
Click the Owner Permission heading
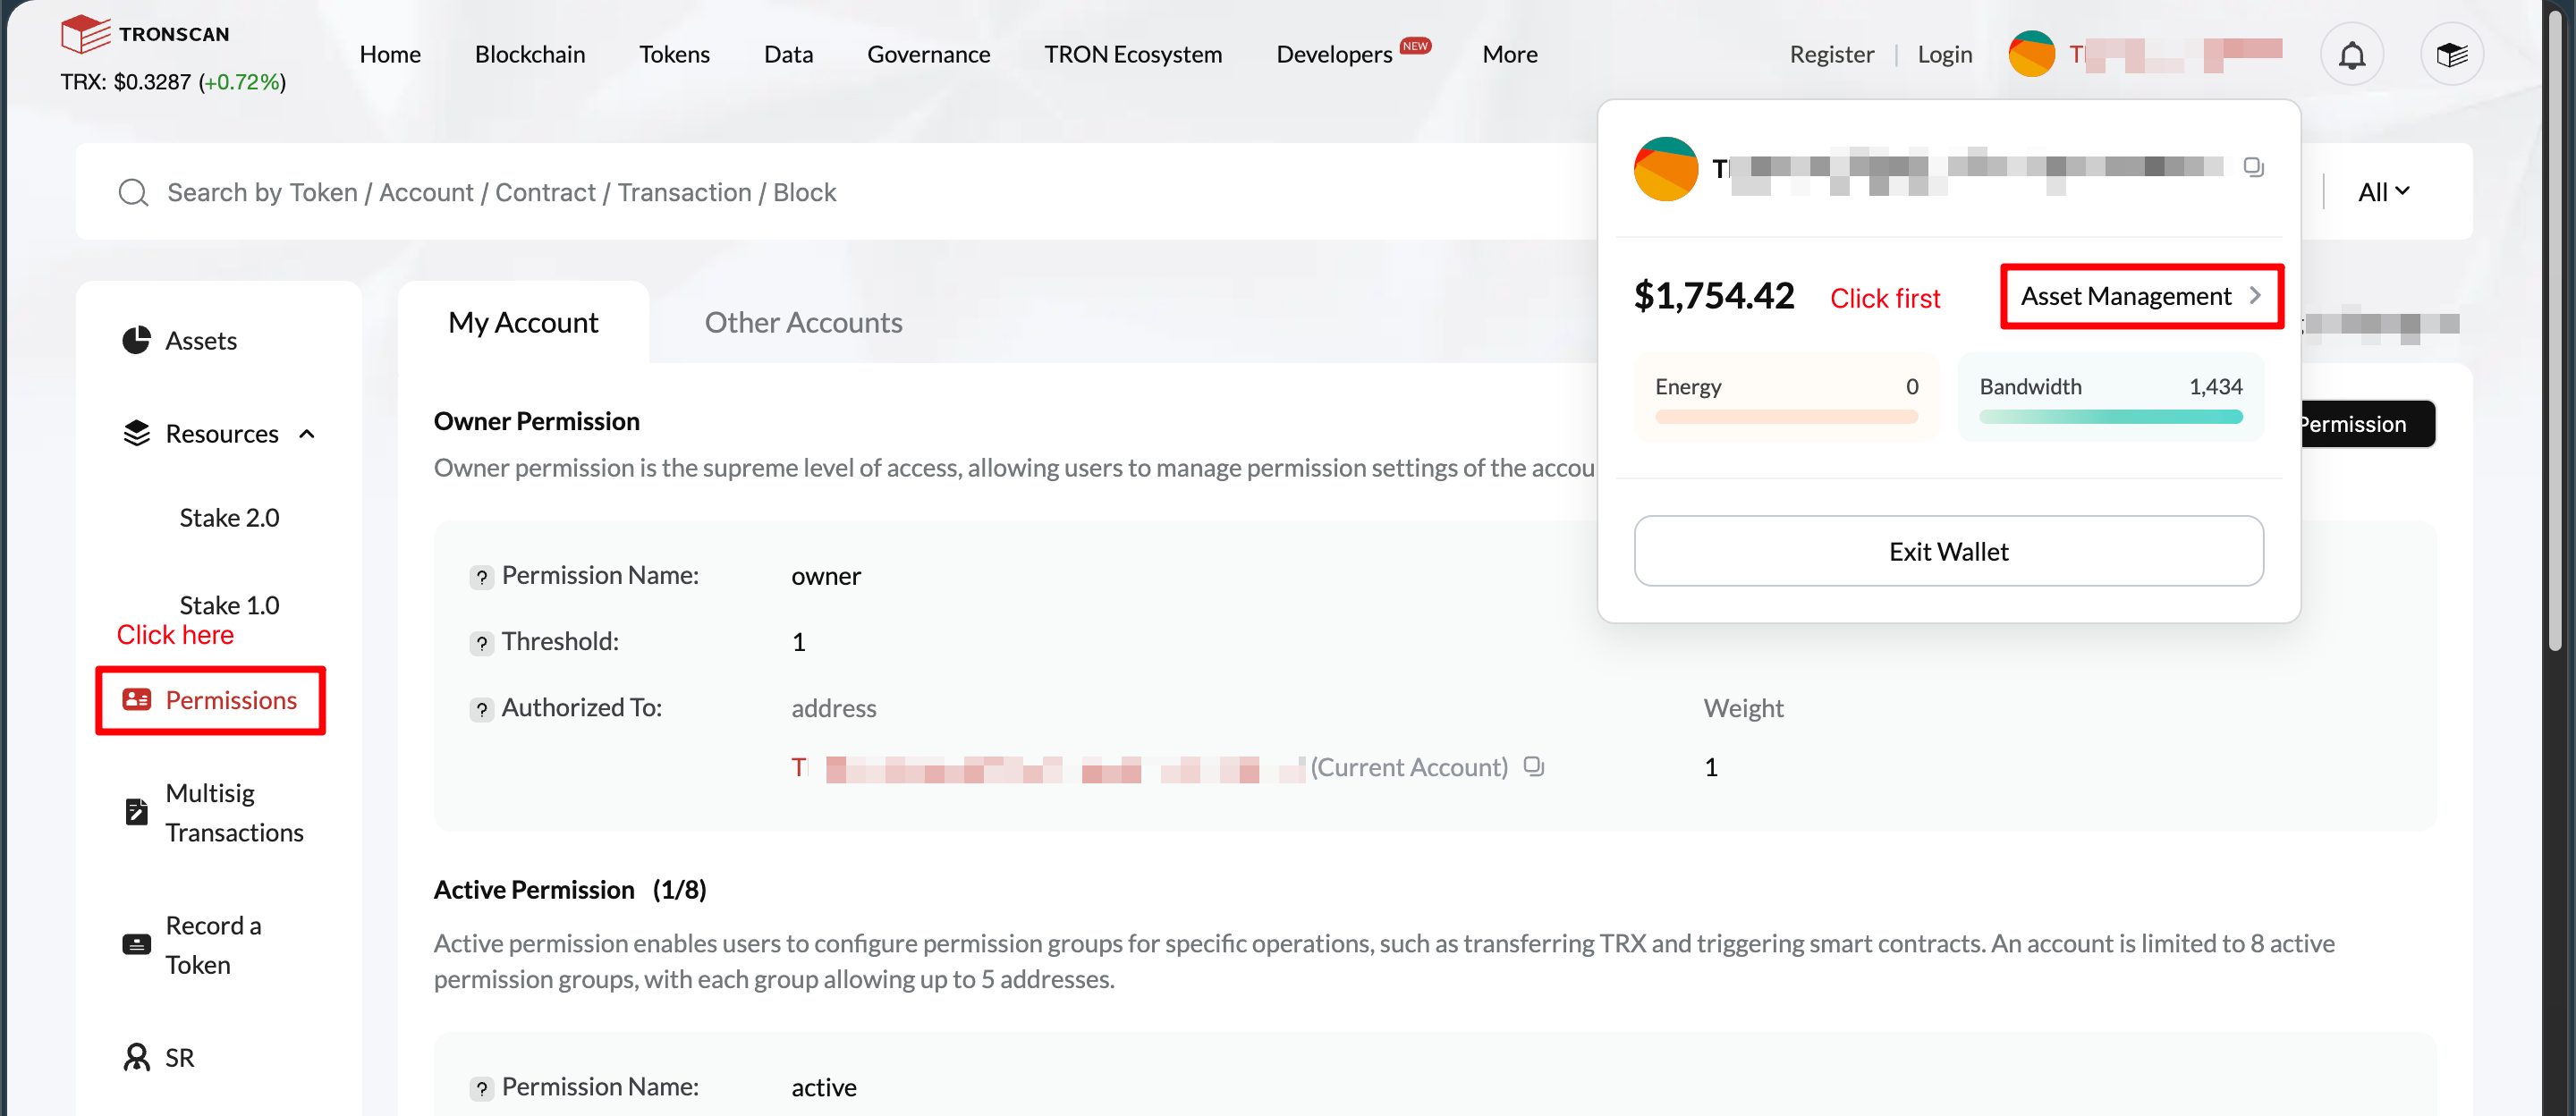536,421
